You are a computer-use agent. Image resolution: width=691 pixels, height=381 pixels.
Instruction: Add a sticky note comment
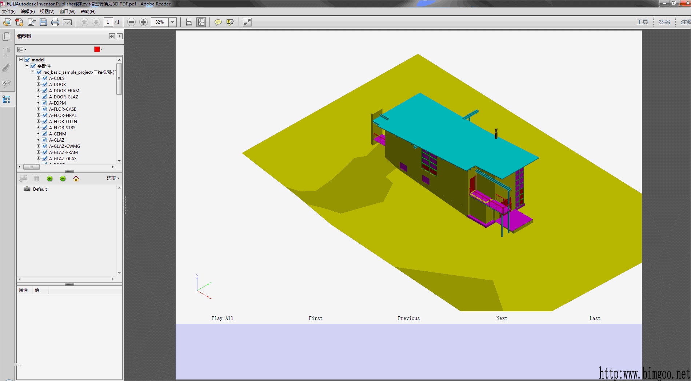(218, 22)
